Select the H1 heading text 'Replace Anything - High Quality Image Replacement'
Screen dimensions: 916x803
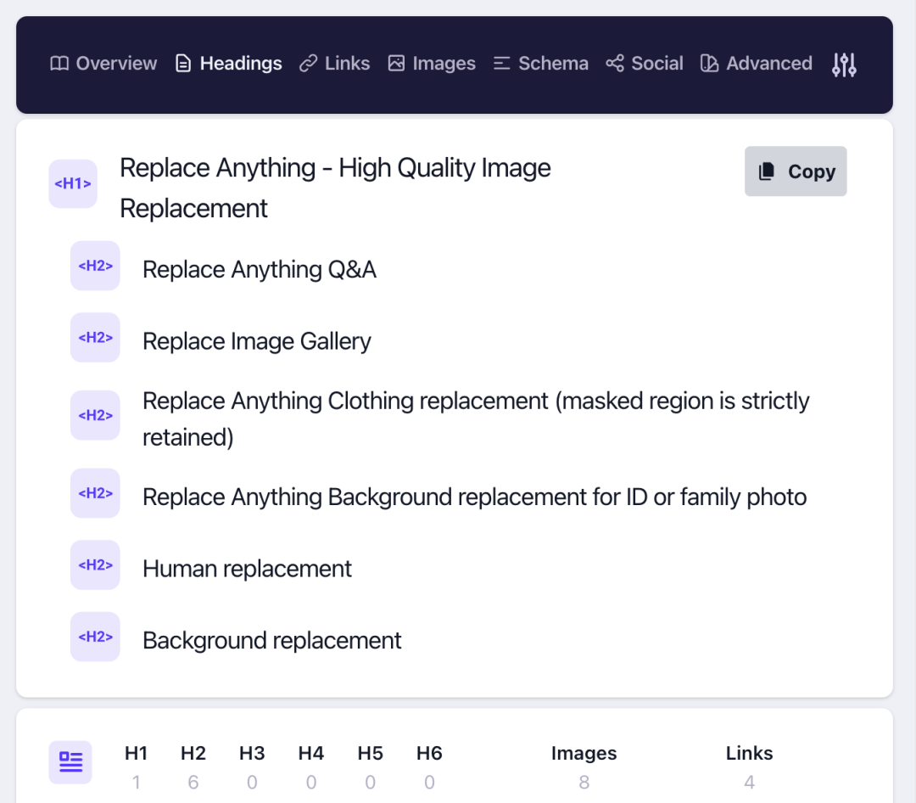pos(335,188)
